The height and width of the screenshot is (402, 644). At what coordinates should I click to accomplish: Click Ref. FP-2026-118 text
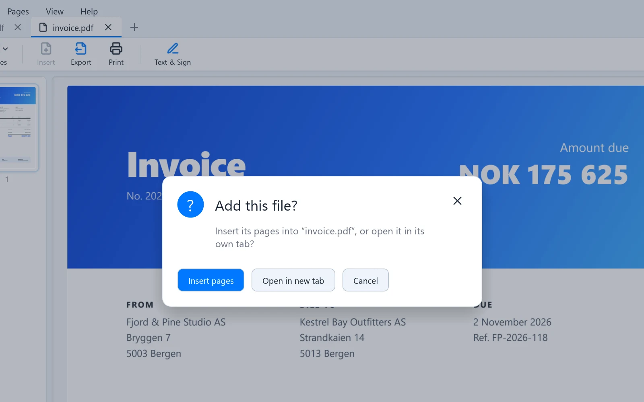click(510, 338)
